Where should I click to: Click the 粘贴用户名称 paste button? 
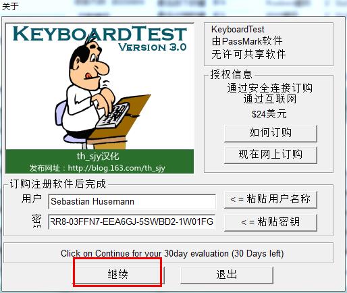(x=271, y=199)
